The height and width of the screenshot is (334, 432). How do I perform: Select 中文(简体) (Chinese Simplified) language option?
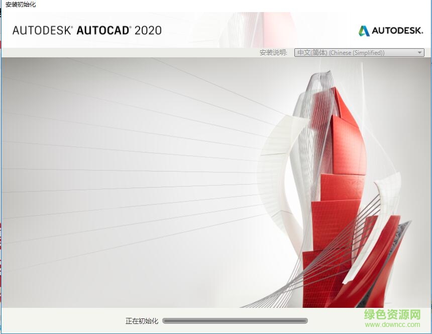click(352, 52)
